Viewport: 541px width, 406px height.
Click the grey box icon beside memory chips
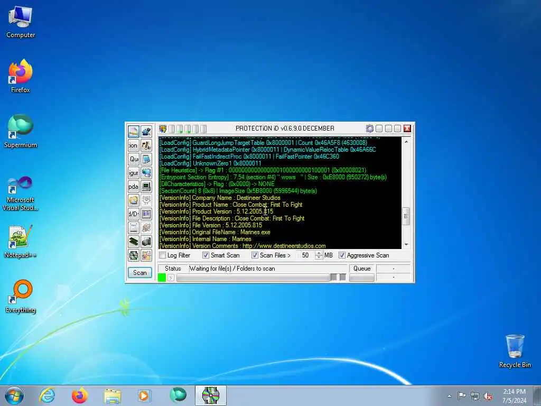(146, 242)
